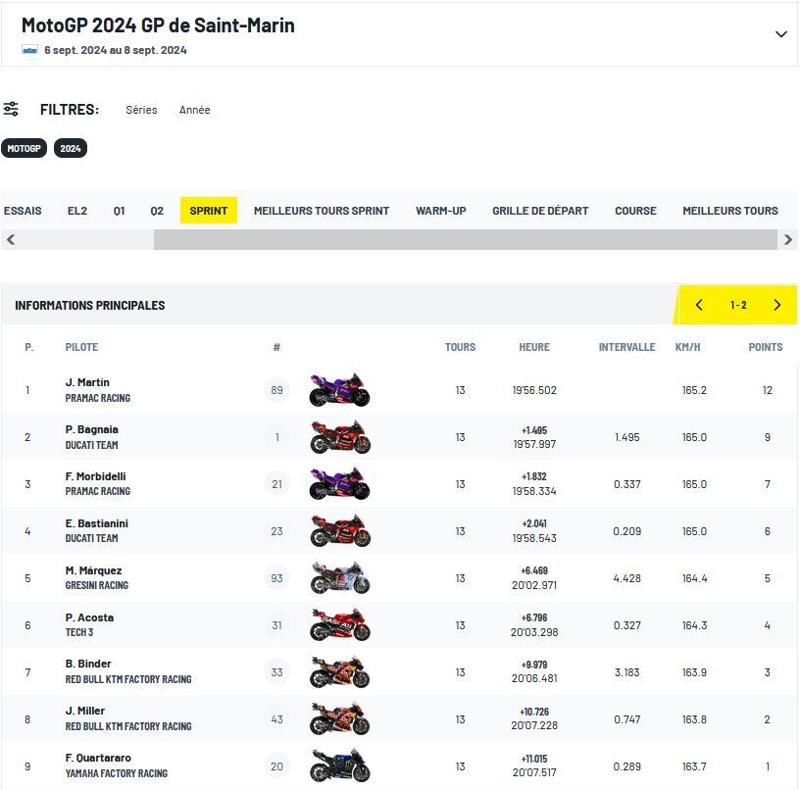
Task: Click the horizontal tab scrollbar thumb
Action: pos(466,239)
